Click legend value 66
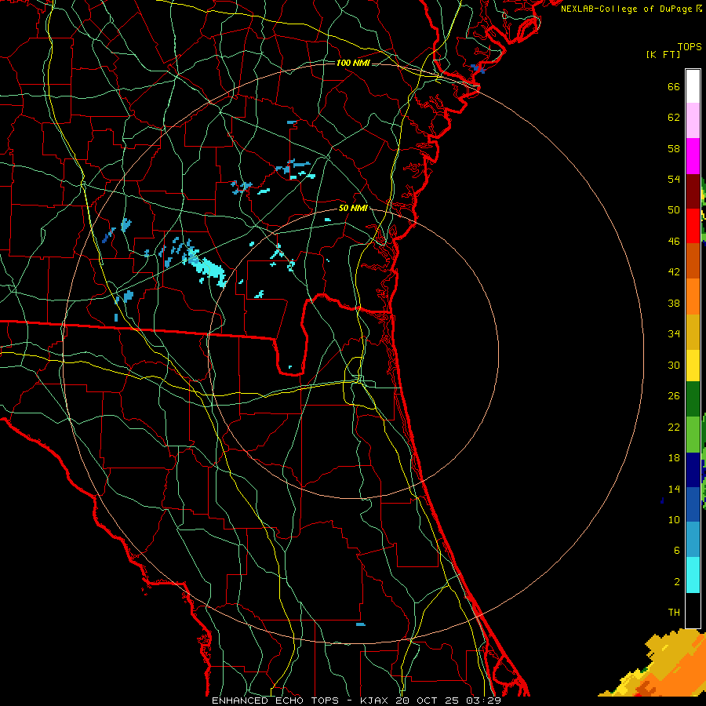The image size is (706, 706). tap(674, 86)
